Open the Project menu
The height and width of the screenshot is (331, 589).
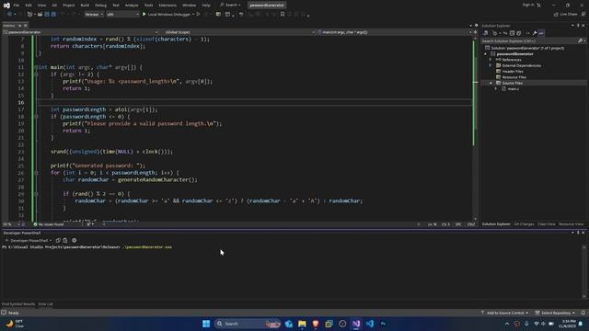(68, 6)
